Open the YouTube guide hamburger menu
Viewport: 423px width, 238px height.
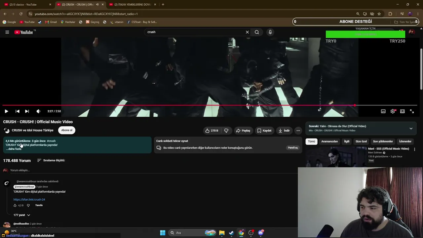7,32
